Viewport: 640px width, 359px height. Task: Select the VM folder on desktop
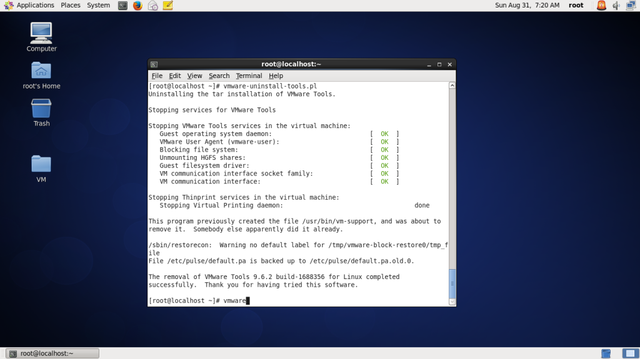point(41,169)
